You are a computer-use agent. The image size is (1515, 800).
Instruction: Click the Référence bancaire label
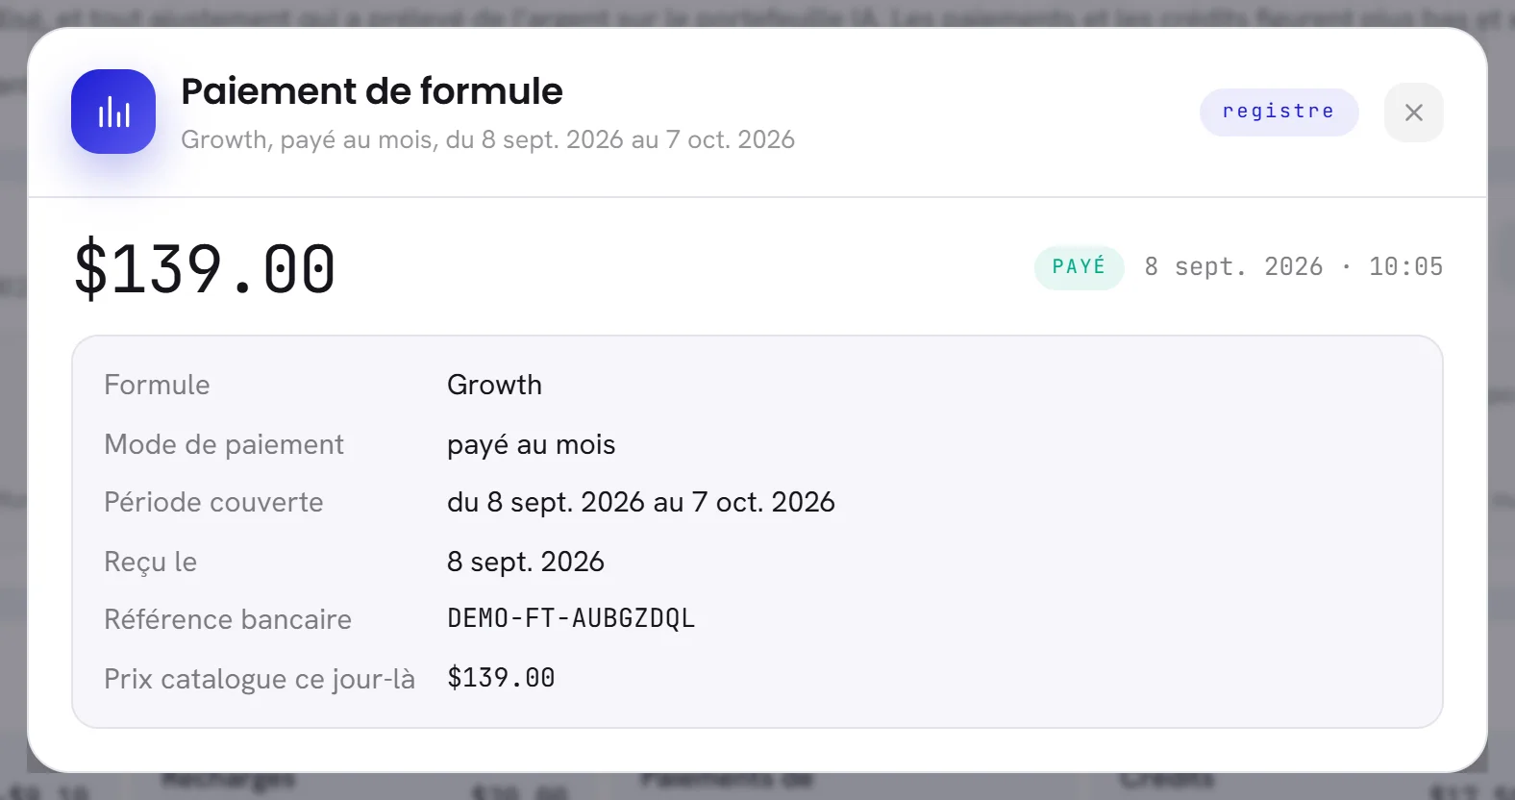tap(228, 619)
